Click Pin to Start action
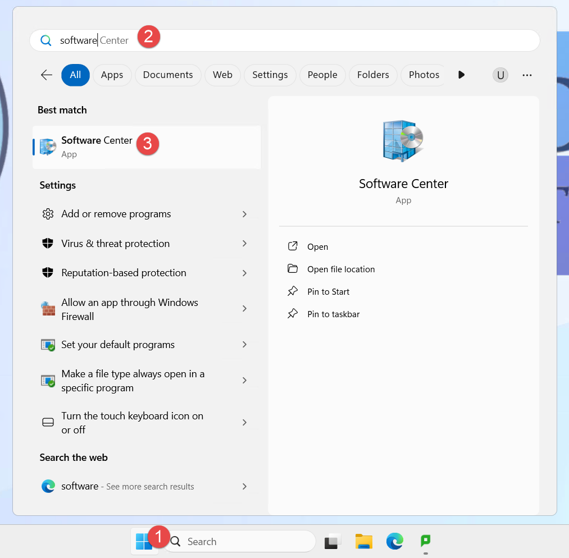Screen dimensions: 569x558 328,291
